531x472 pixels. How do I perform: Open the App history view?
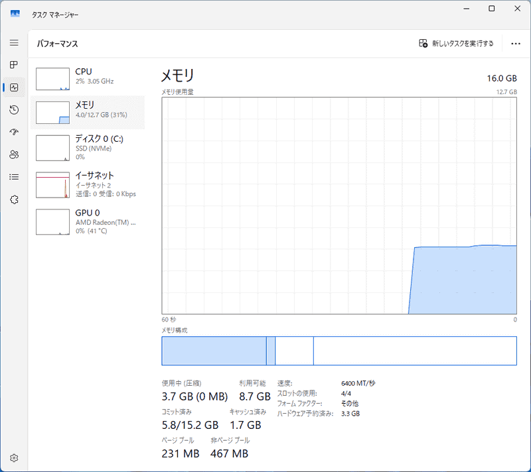[13, 109]
